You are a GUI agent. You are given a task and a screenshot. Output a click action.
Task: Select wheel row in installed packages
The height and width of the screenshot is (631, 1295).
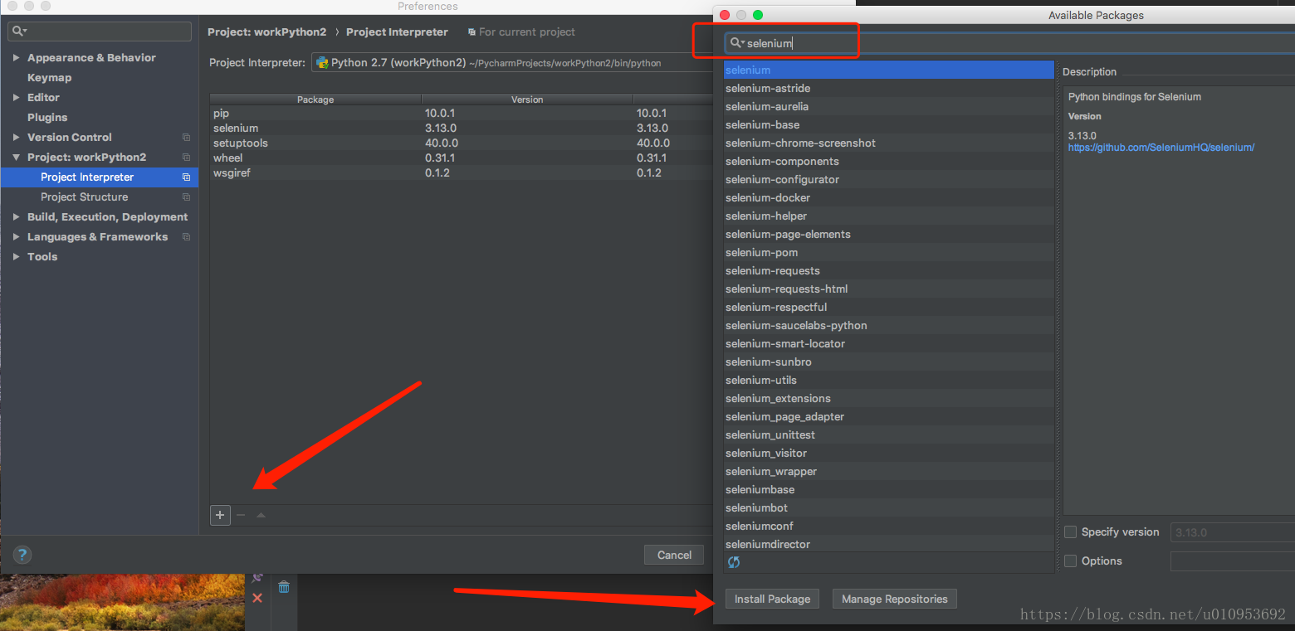pos(462,158)
